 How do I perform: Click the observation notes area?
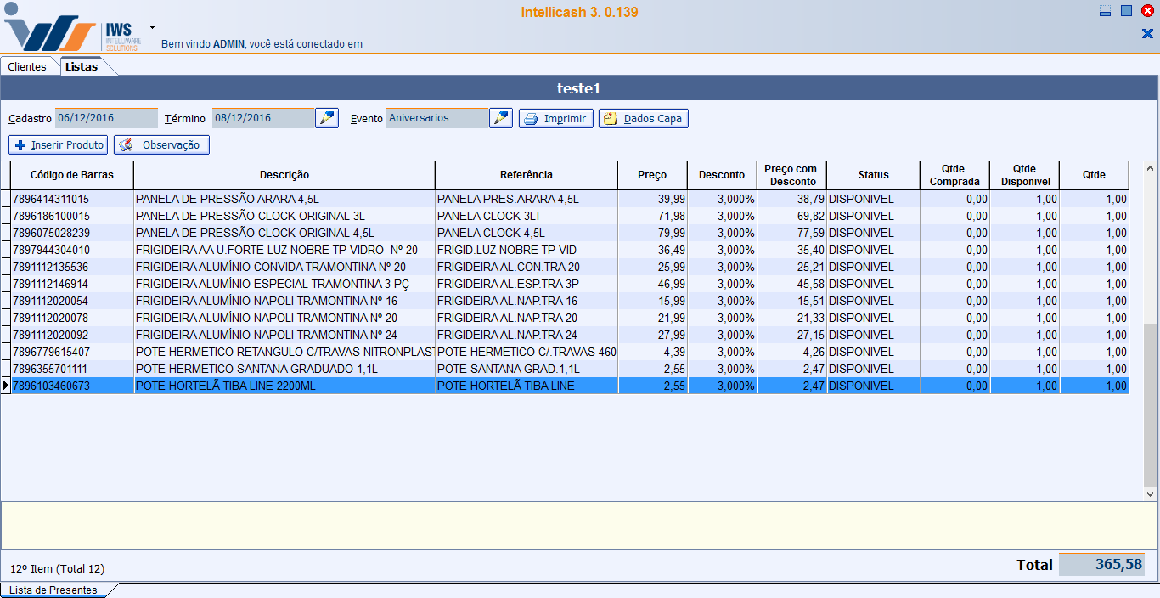(579, 525)
